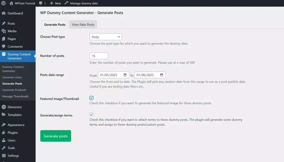Open Generate Users submenu link
284x162 pixels.
12,77
